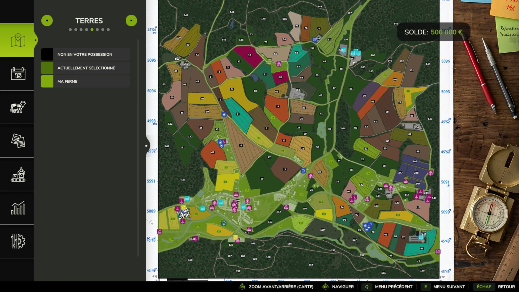Click the 'Ma ferme' light green swatch
The height and width of the screenshot is (292, 519).
pyautogui.click(x=47, y=81)
